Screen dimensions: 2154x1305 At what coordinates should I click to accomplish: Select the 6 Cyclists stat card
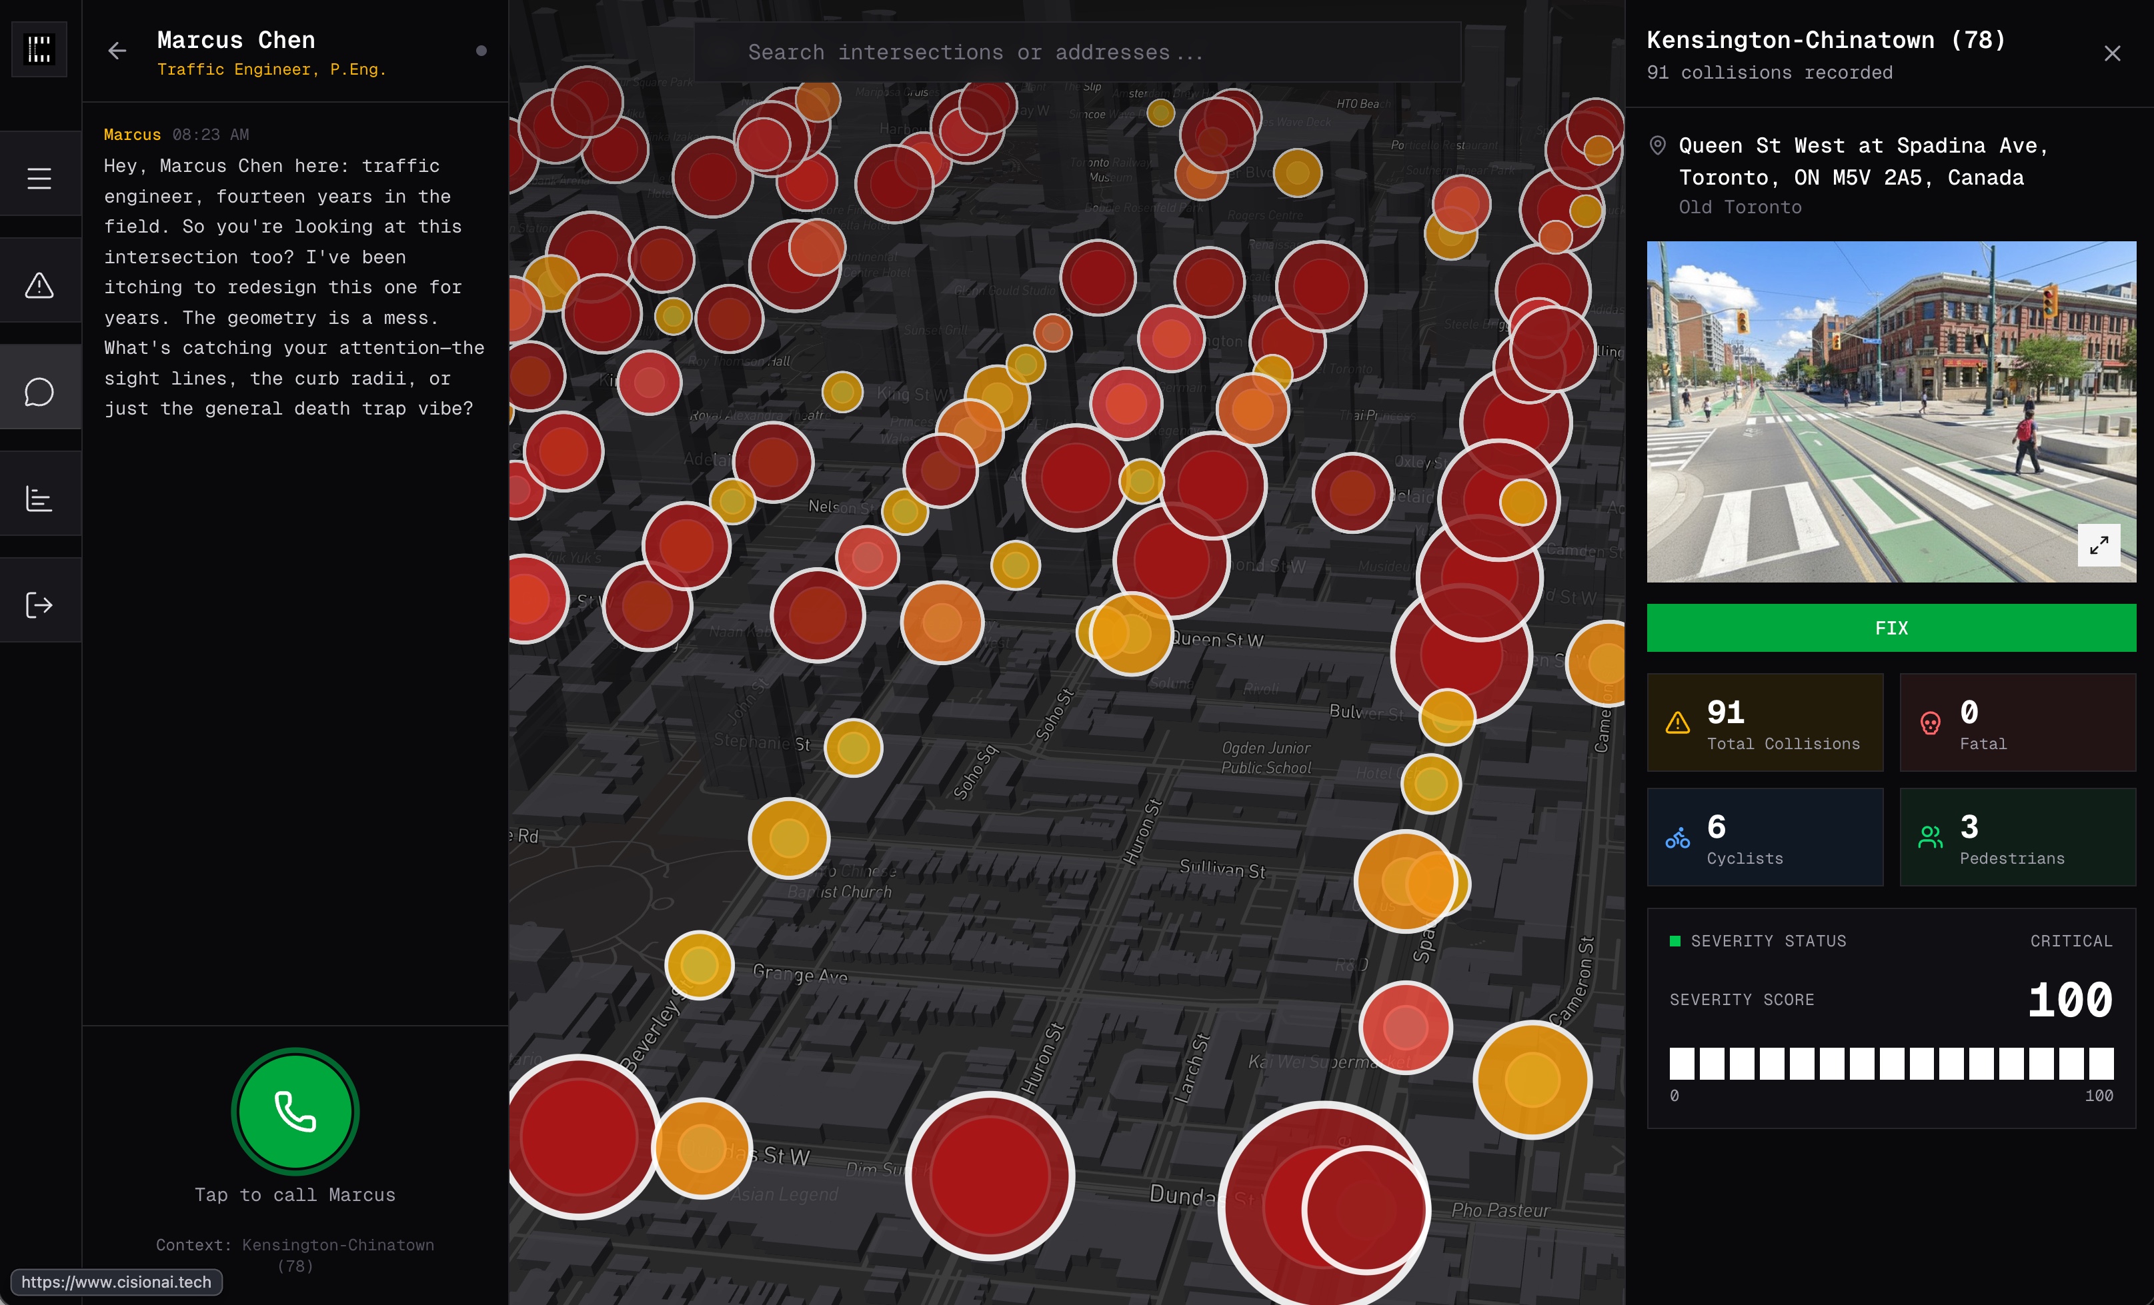[1764, 837]
